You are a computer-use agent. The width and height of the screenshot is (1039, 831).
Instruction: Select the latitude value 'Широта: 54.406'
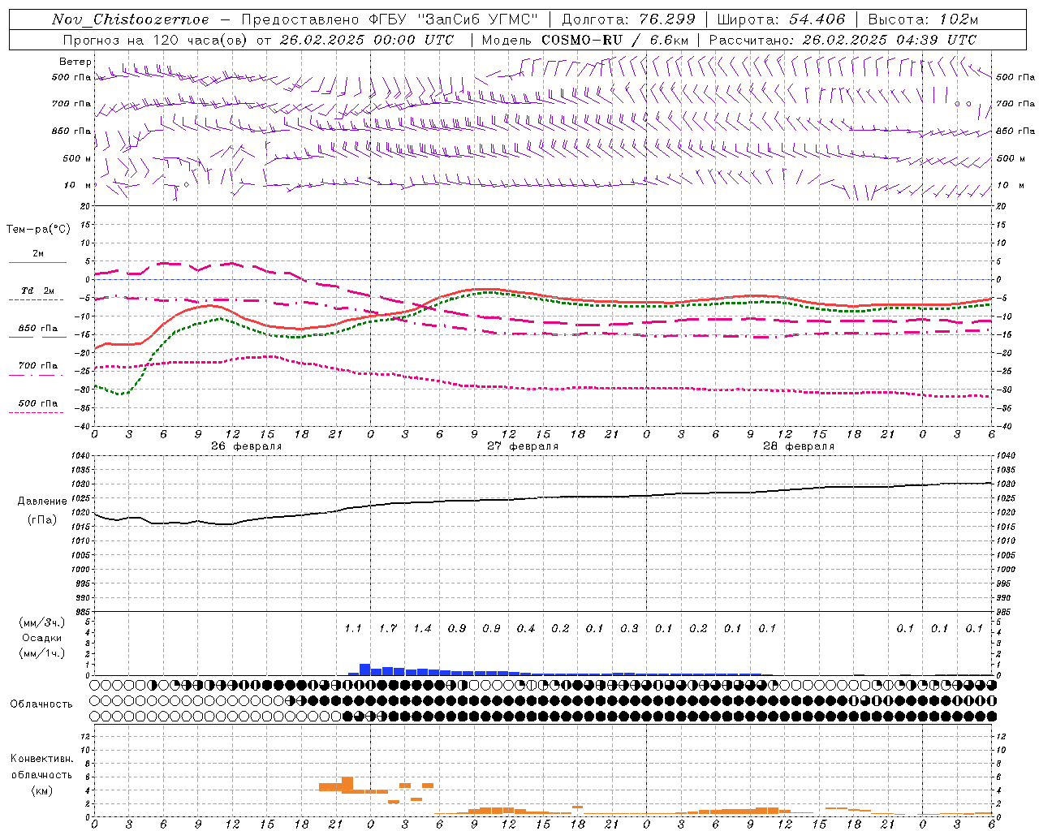pos(781,19)
